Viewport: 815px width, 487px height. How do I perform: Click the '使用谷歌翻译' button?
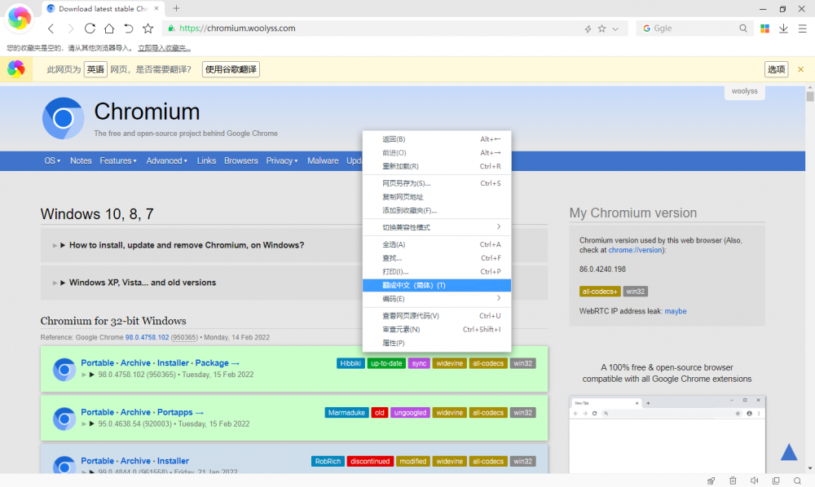pyautogui.click(x=231, y=70)
